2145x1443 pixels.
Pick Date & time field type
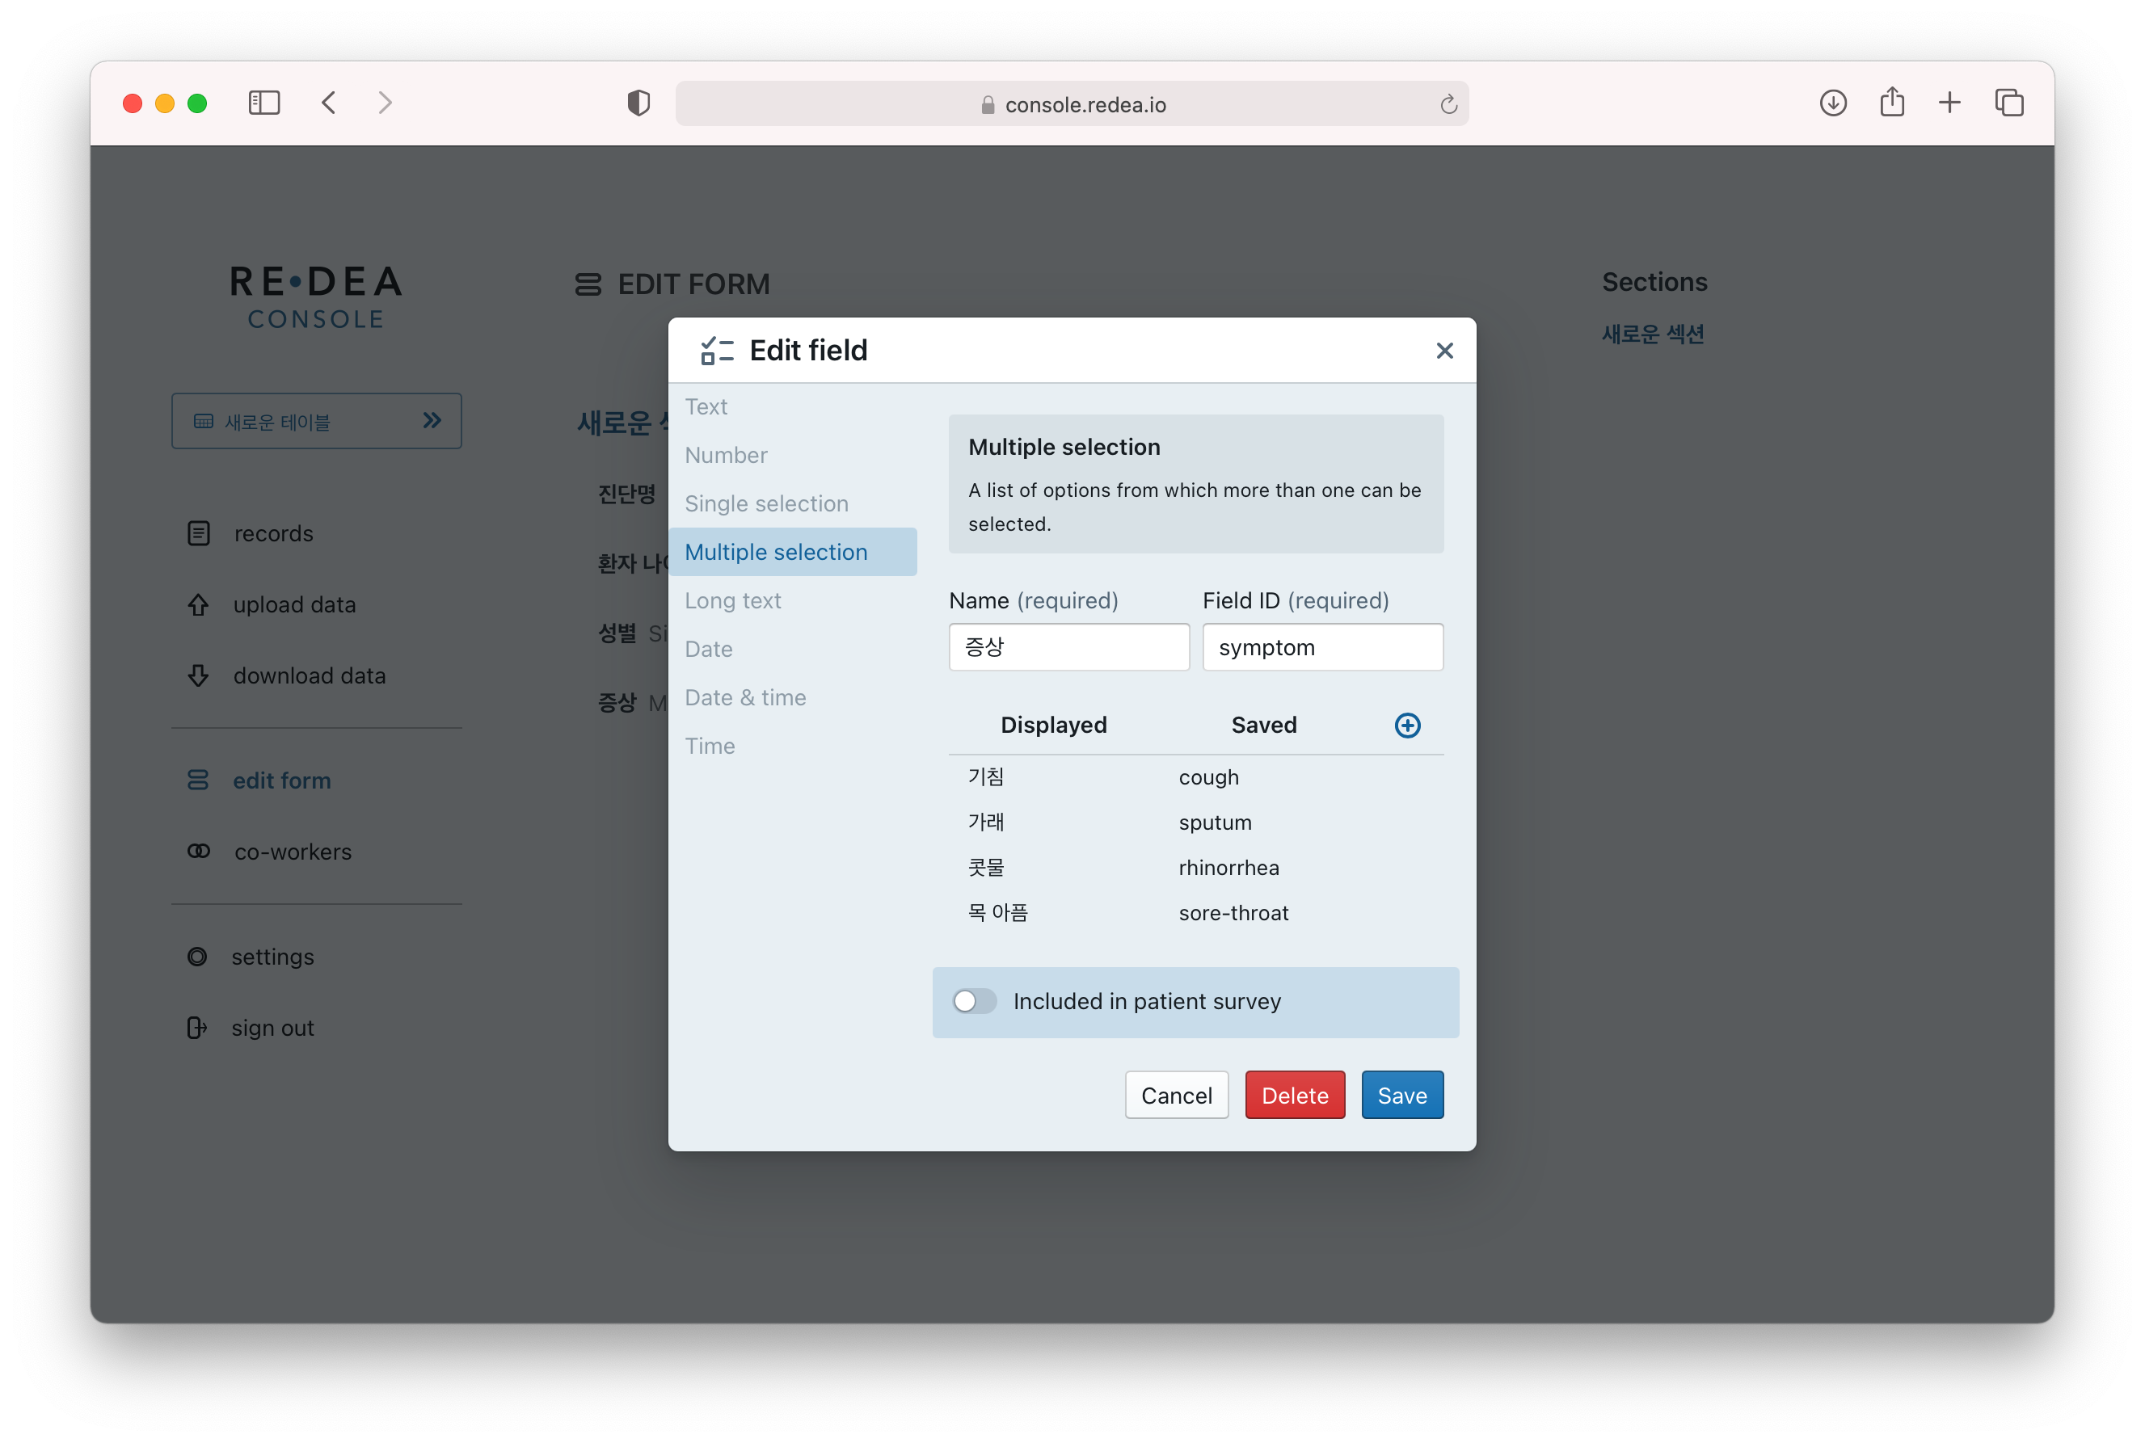744,697
